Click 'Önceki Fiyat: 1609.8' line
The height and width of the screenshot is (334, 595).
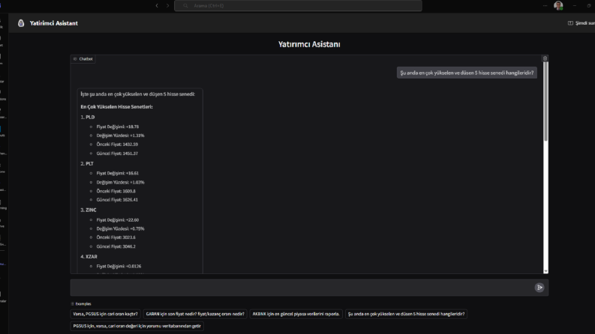(116, 191)
